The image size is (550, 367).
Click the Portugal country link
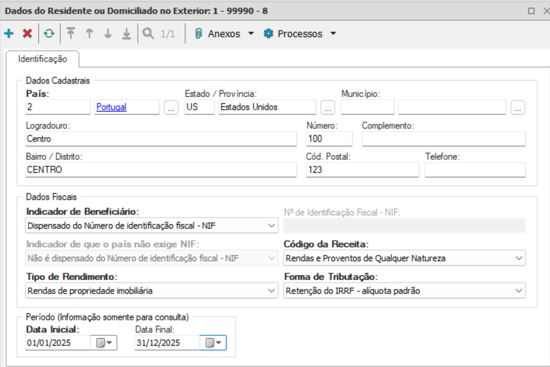[112, 108]
